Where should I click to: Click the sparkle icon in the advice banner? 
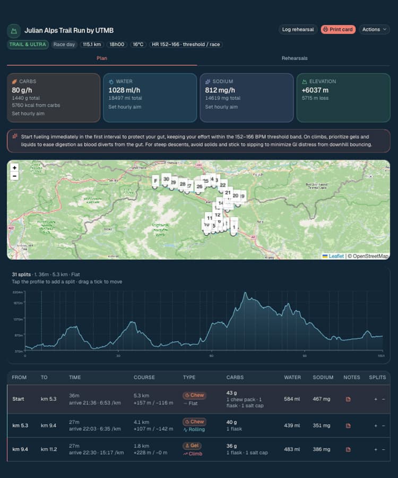[15, 136]
